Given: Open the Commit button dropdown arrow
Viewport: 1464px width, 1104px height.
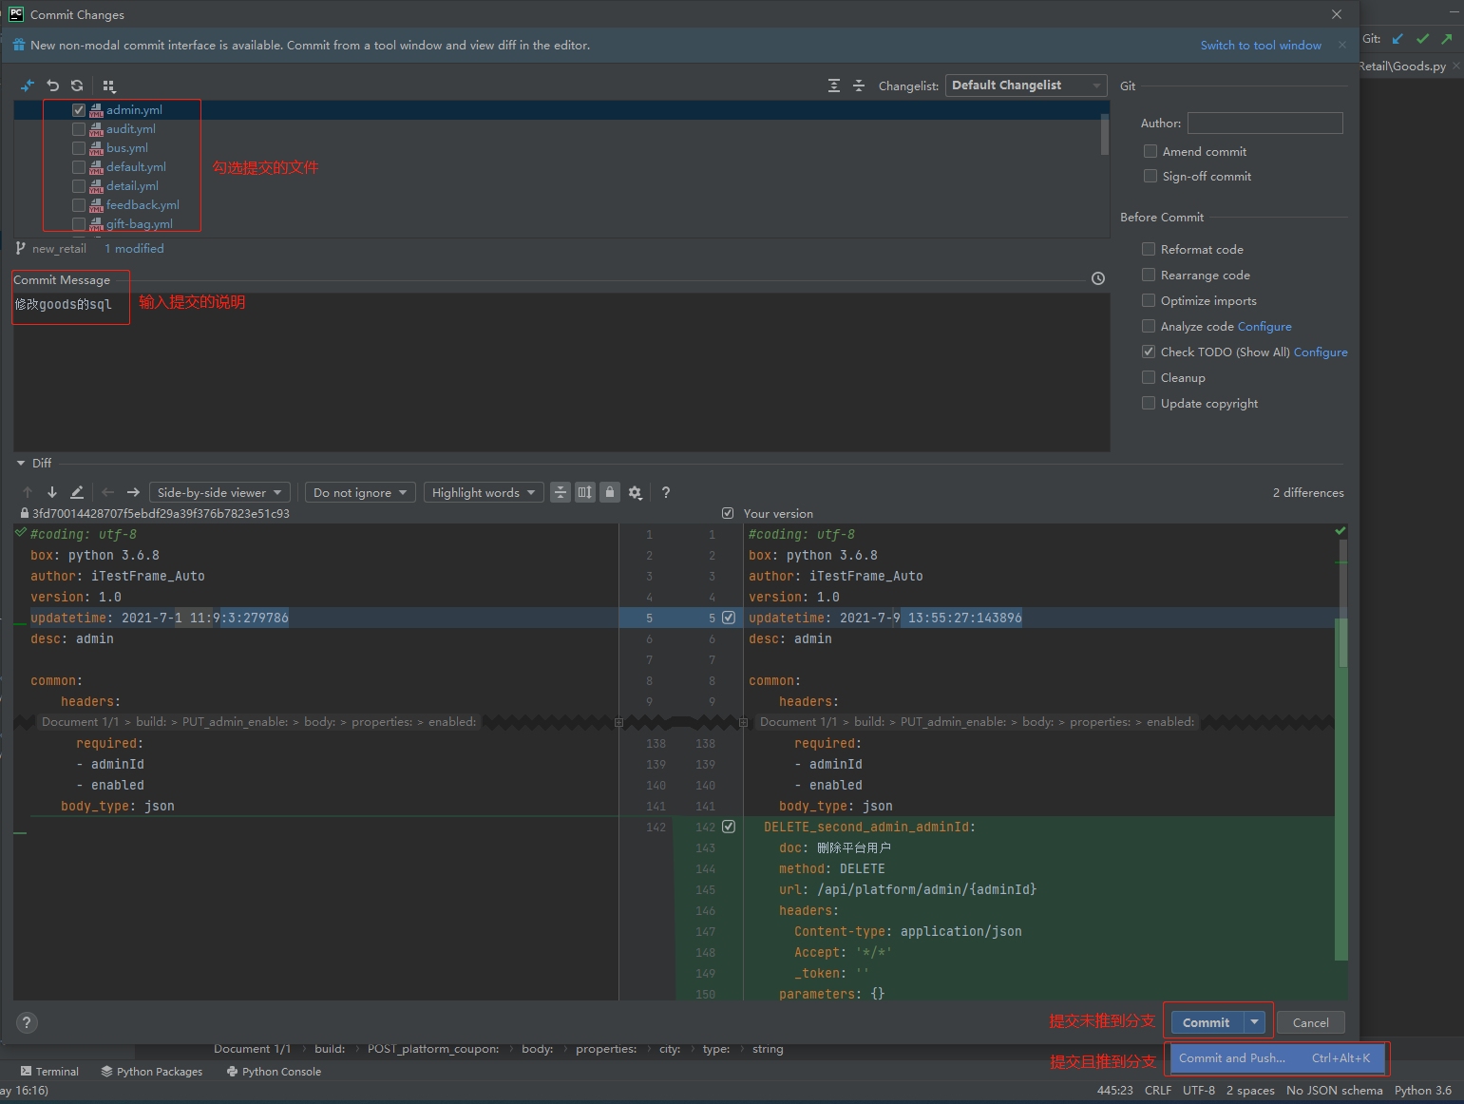Looking at the screenshot, I should coord(1255,1022).
